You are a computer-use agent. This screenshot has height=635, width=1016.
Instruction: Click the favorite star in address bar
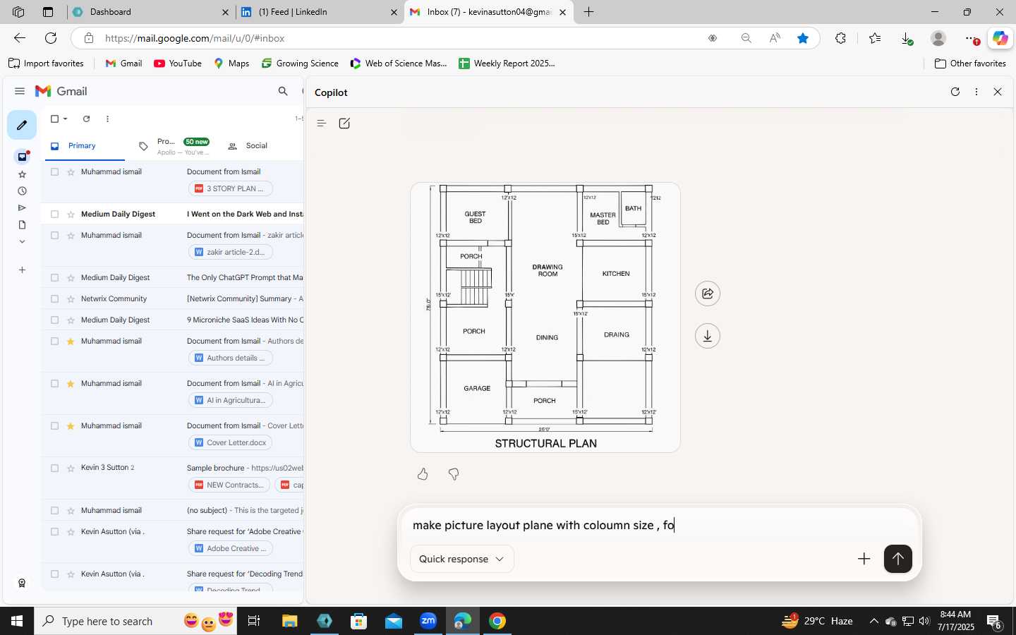802,38
